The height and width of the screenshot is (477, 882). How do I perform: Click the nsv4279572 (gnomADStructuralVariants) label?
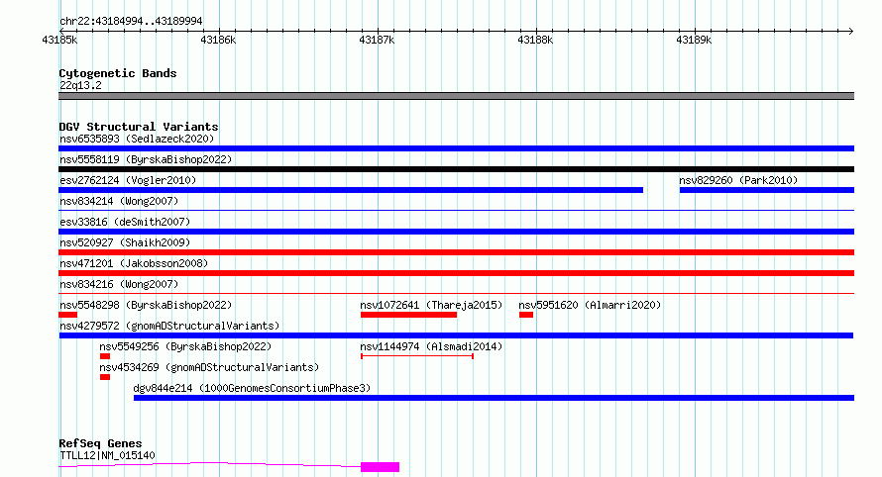[169, 326]
